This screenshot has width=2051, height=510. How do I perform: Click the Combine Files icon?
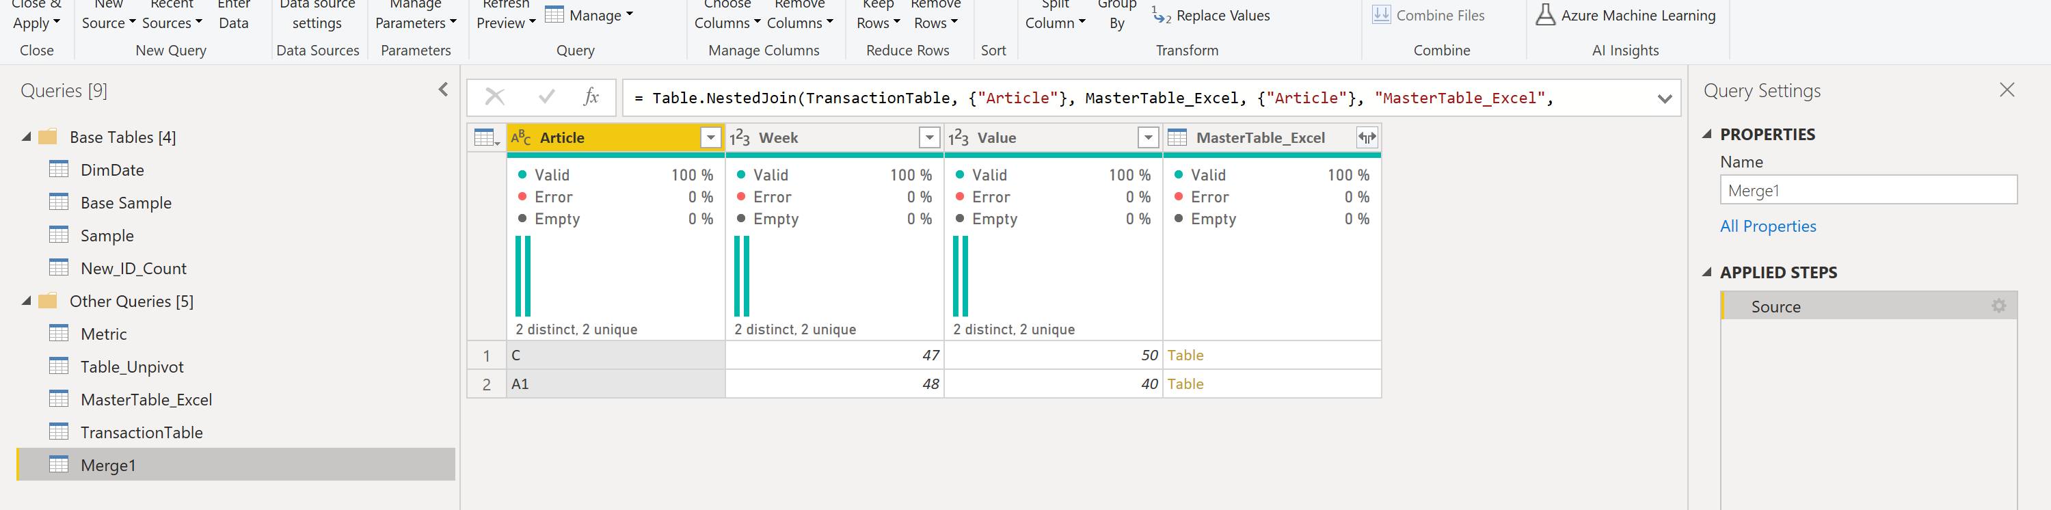pyautogui.click(x=1382, y=15)
